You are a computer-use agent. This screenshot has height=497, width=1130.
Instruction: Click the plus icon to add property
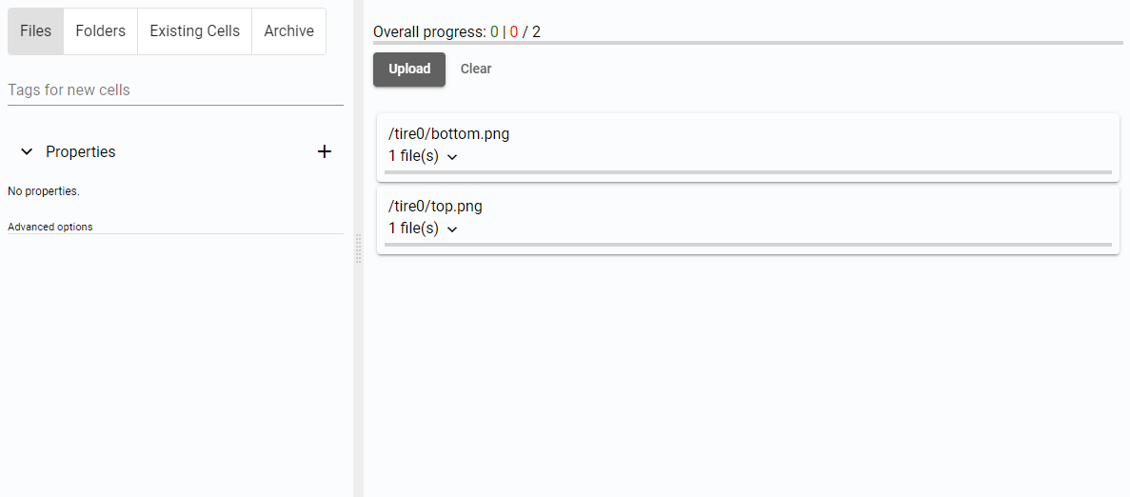coord(325,151)
